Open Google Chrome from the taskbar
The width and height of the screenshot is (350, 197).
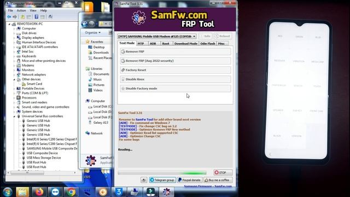71,192
